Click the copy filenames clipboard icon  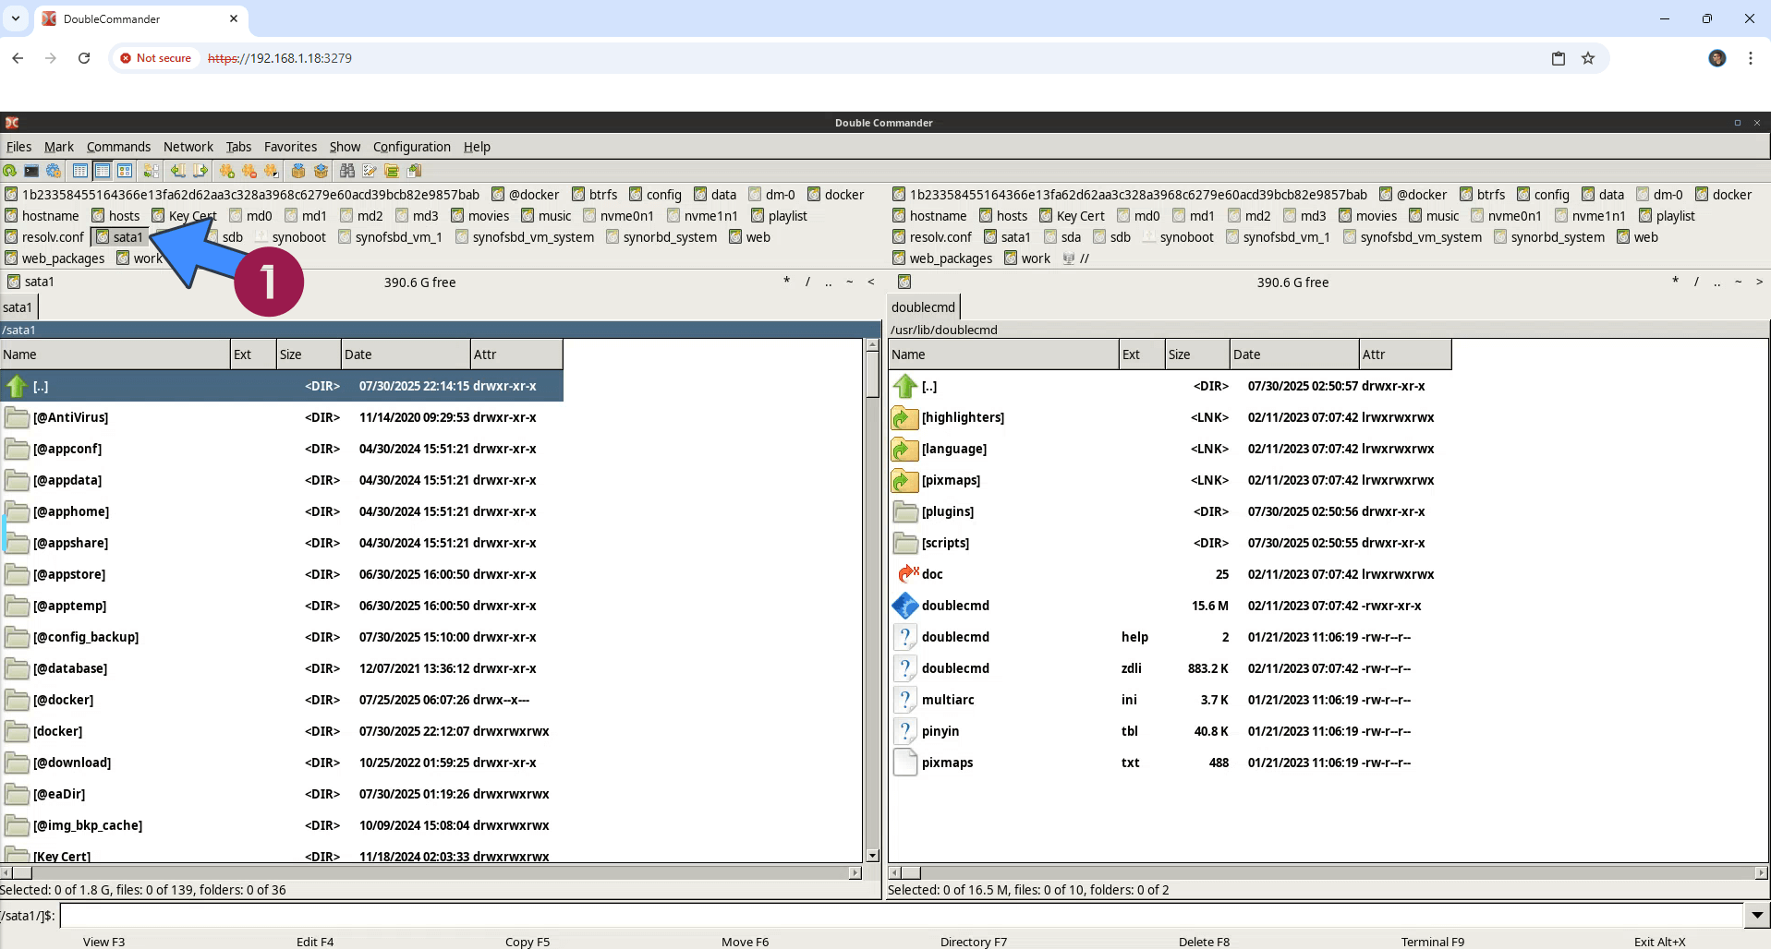tap(414, 171)
